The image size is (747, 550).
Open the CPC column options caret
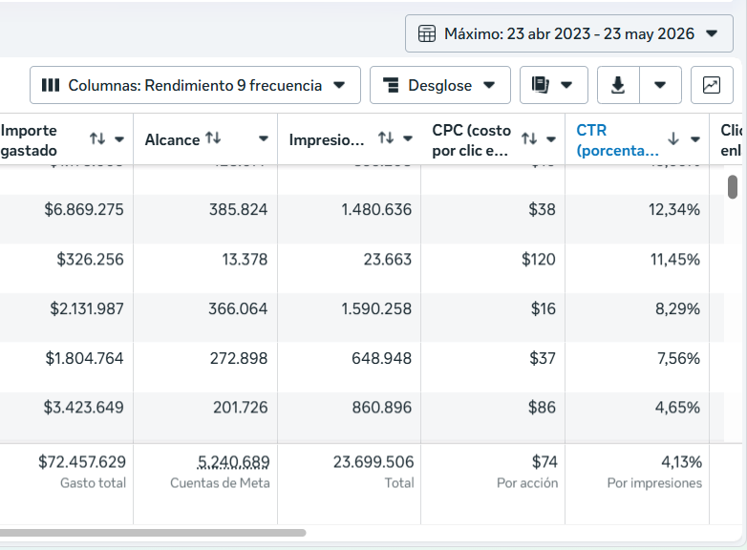pos(551,139)
